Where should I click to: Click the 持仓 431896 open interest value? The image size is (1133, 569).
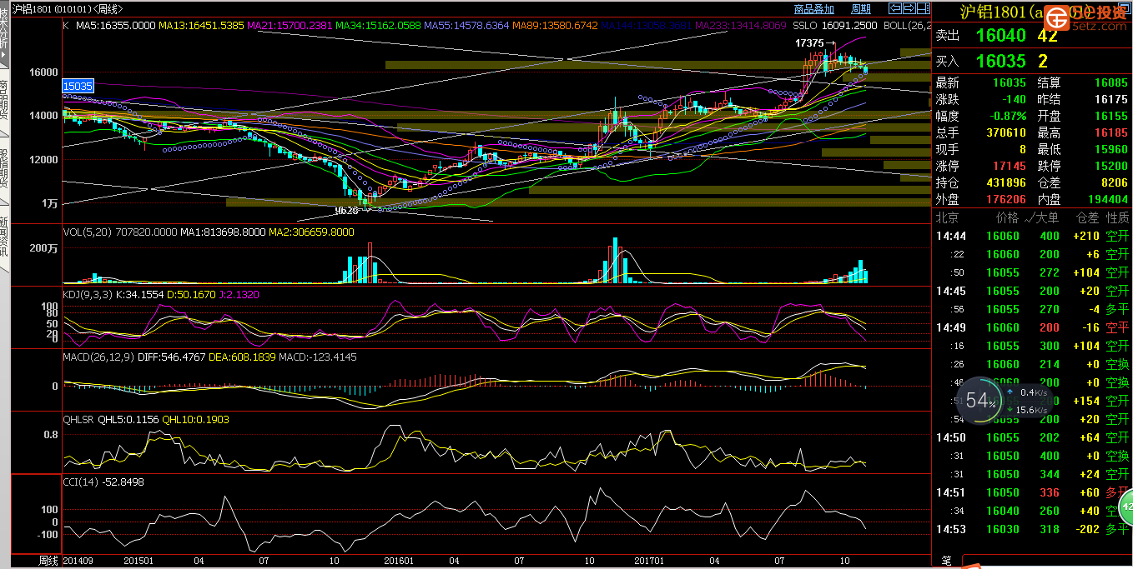(x=1005, y=182)
